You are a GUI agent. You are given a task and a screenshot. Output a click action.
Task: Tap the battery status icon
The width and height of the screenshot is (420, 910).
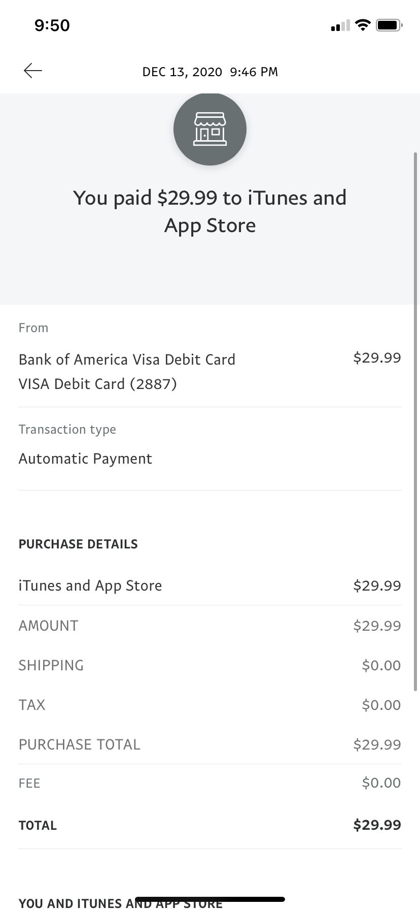[389, 25]
